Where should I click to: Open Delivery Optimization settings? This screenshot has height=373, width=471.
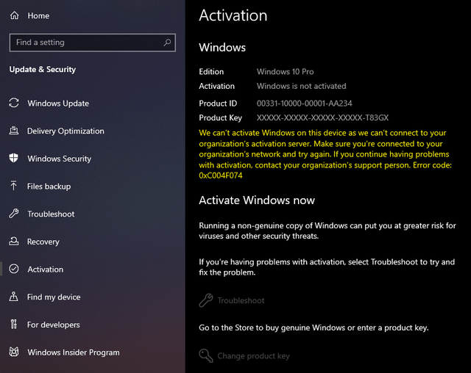[65, 131]
